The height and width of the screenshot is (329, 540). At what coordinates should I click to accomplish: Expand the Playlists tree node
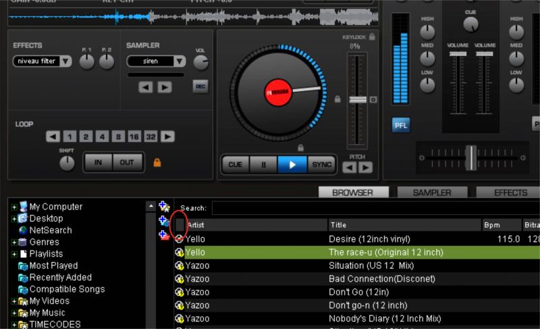(14, 254)
